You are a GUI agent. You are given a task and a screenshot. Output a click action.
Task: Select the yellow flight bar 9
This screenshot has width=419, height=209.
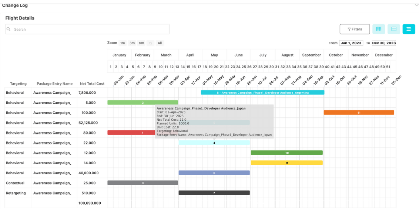click(286, 163)
